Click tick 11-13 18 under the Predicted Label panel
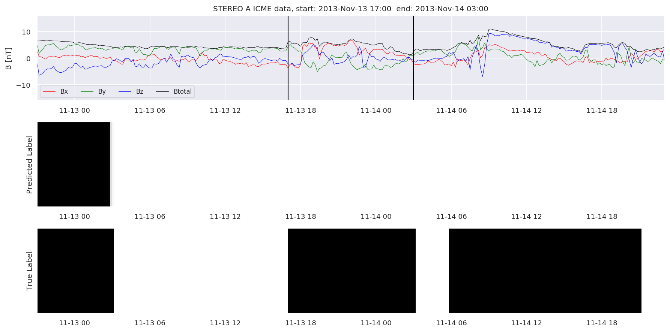670x332 pixels. point(300,217)
